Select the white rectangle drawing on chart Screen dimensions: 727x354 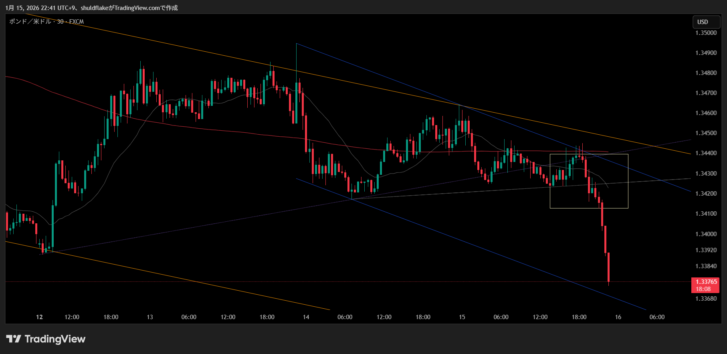click(x=589, y=154)
